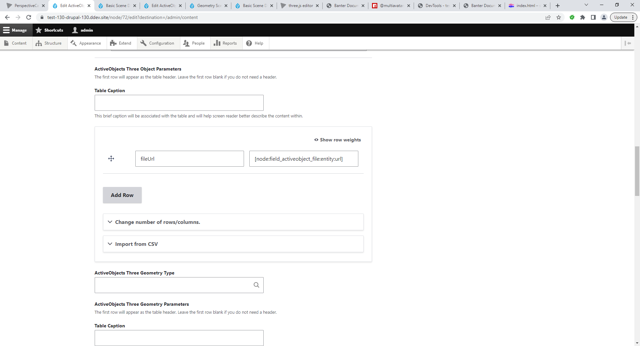This screenshot has height=346, width=640.
Task: Open browser side panel icon
Action: (x=593, y=17)
